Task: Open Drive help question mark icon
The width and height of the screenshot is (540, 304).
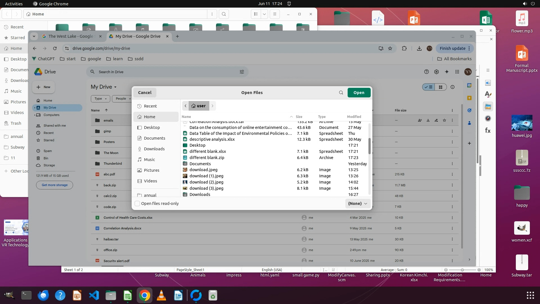Action: click(426, 72)
